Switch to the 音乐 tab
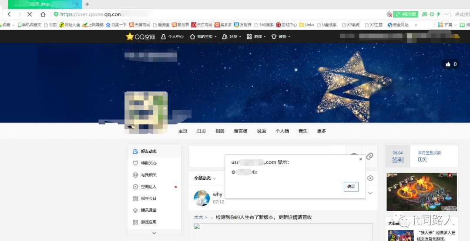Viewport: 470px width, 241px height. [303, 131]
